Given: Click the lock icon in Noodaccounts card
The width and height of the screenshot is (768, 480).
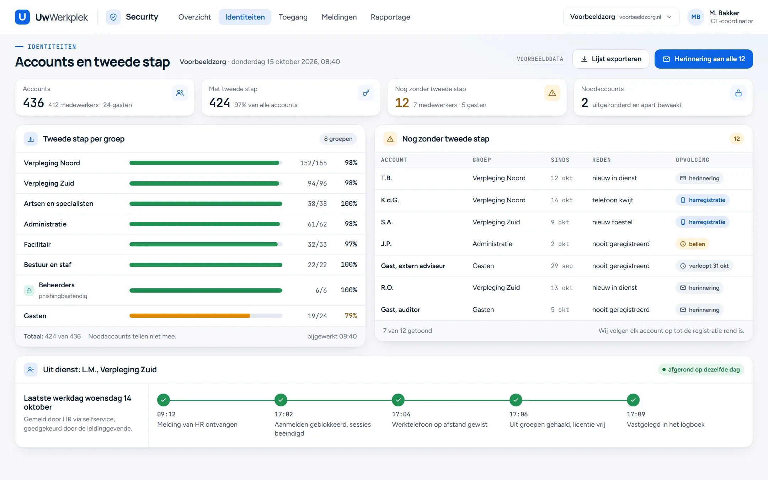Looking at the screenshot, I should point(738,93).
